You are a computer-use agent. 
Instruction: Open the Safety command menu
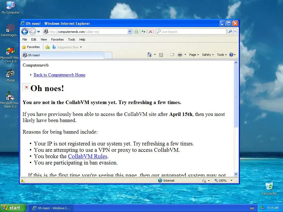[208, 55]
